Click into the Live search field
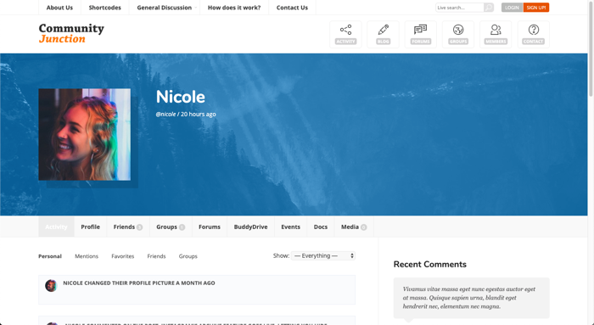Screen dimensions: 594x325 point(460,8)
